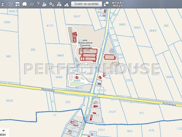Click the triple-slash toolbar icon
Image resolution: width=182 pixels, height=137 pixels.
point(32,4)
